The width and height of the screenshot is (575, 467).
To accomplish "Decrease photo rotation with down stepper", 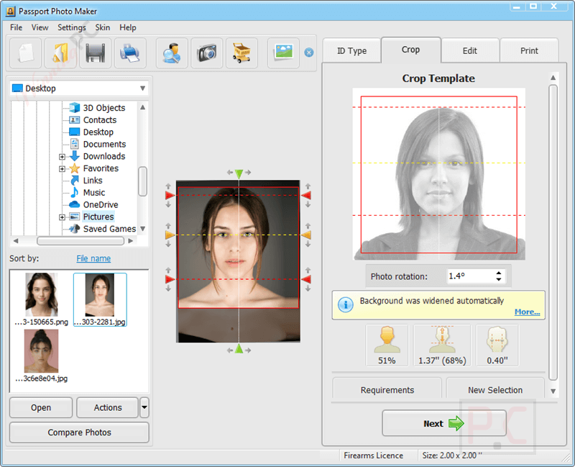I will click(498, 279).
